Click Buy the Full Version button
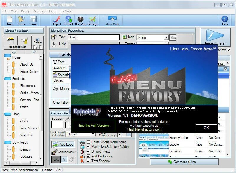The height and width of the screenshot is (173, 236). 94,126
